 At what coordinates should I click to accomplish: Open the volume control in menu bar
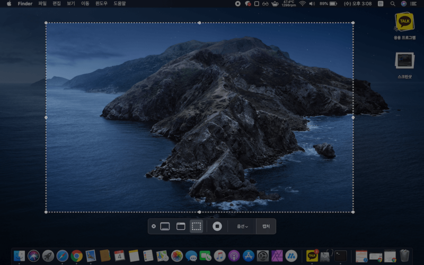click(312, 4)
